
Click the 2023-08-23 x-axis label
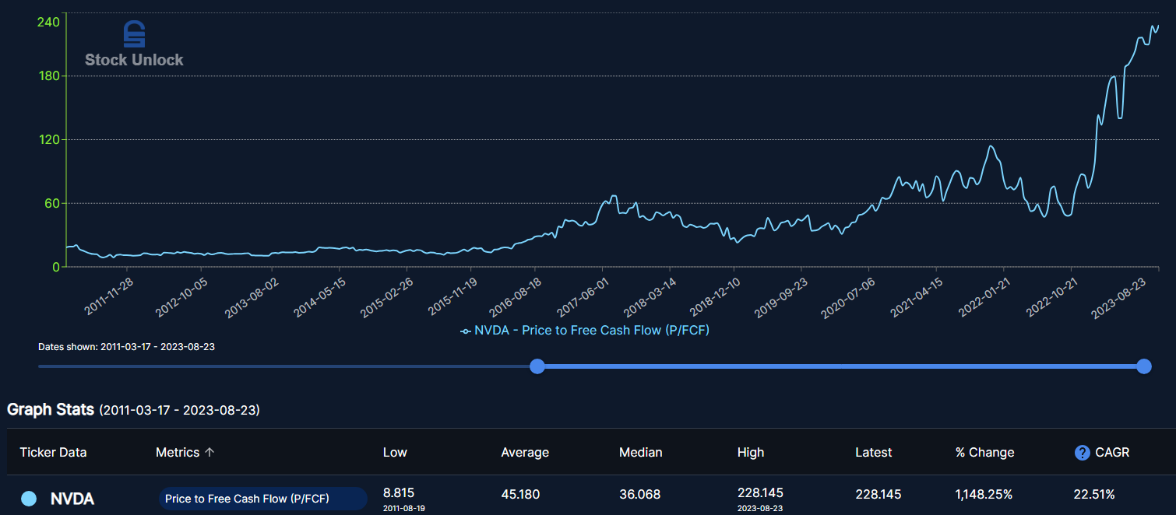coord(1117,298)
